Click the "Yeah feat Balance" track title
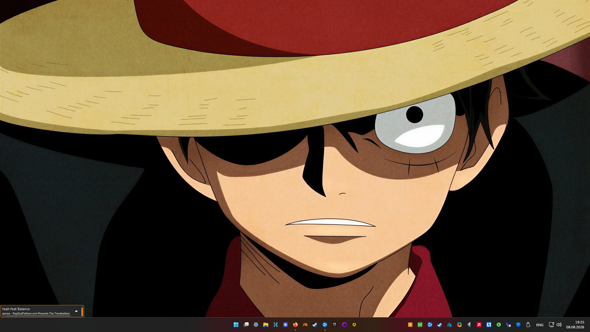 point(16,309)
